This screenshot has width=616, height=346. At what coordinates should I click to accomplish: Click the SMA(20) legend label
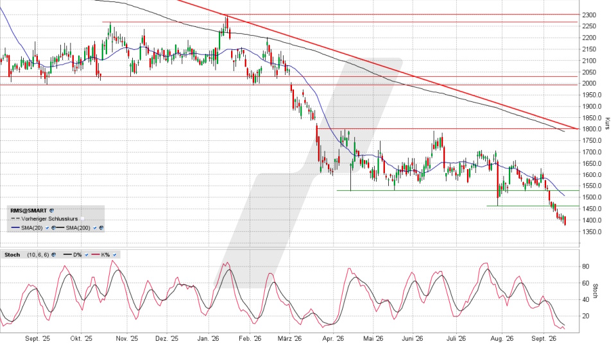click(32, 228)
